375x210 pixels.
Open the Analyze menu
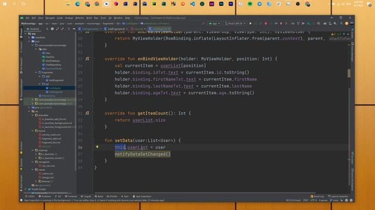click(69, 18)
